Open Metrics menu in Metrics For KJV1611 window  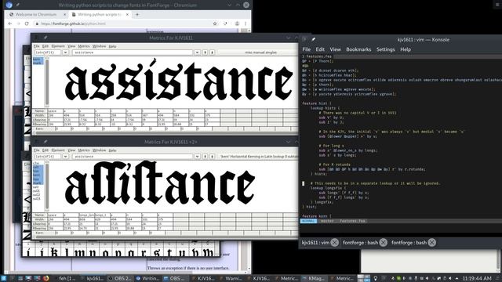[x=84, y=46]
